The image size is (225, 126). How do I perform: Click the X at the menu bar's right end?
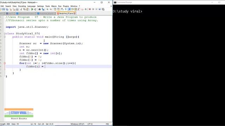tap(111, 6)
